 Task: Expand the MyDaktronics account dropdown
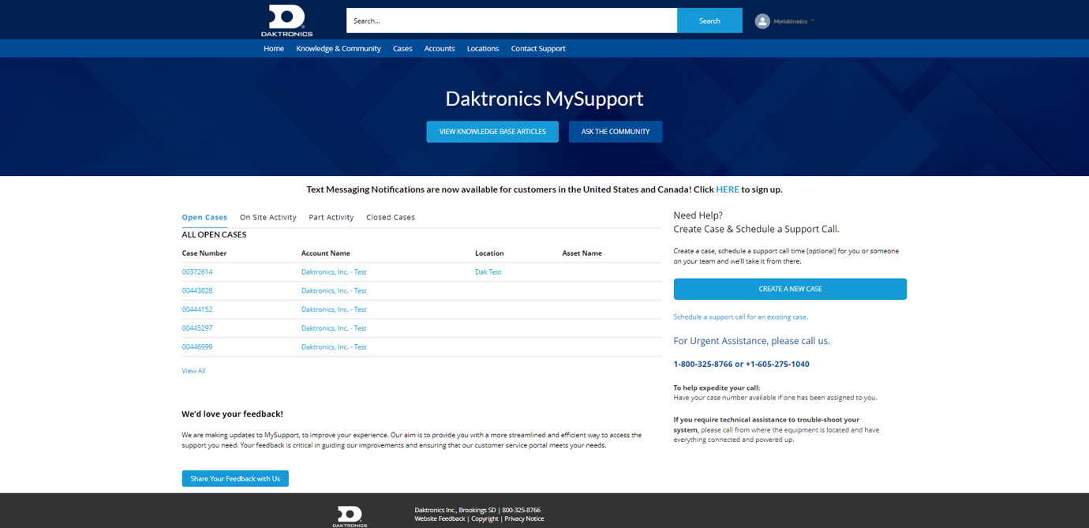coord(792,20)
